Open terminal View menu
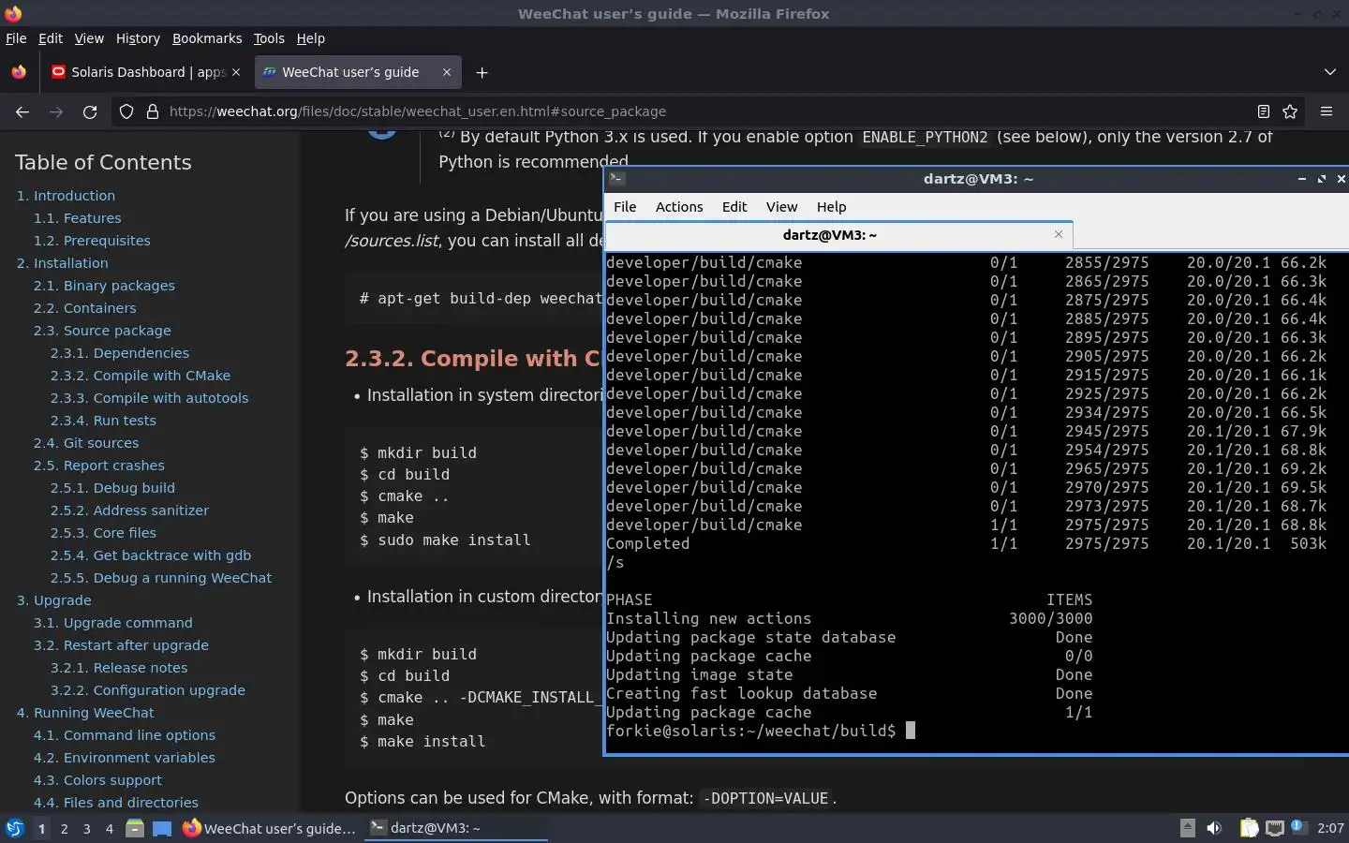This screenshot has height=843, width=1349. (781, 207)
